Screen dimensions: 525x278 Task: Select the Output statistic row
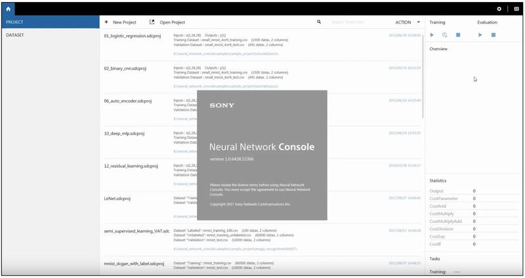click(x=474, y=191)
